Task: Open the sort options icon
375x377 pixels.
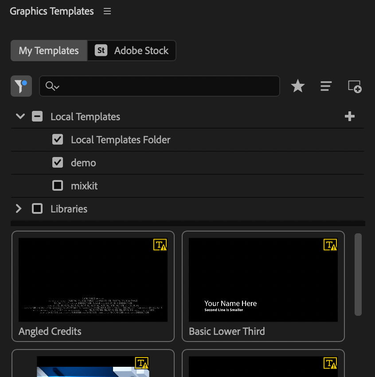Action: click(x=326, y=86)
